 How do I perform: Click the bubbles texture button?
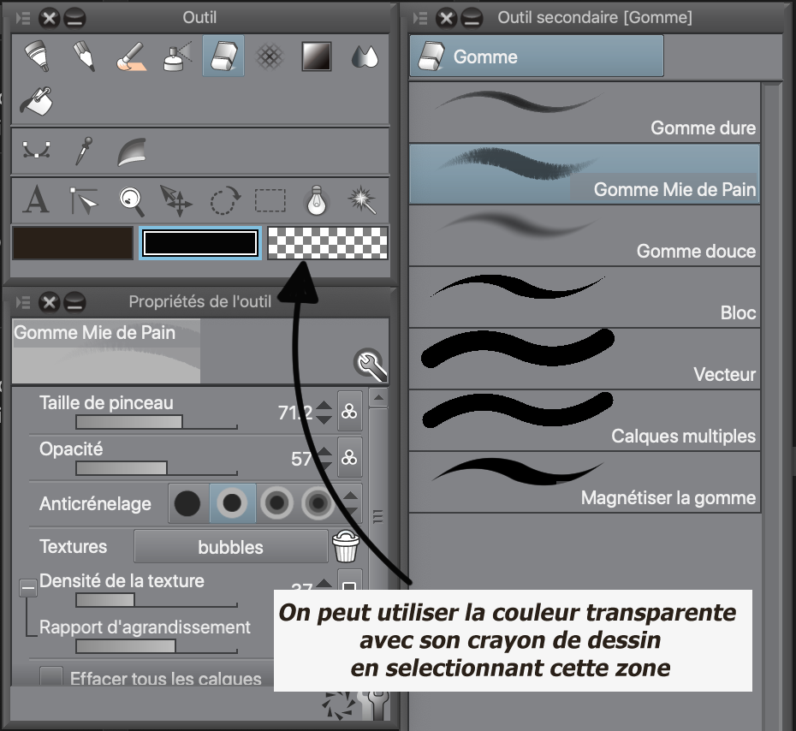click(x=230, y=547)
